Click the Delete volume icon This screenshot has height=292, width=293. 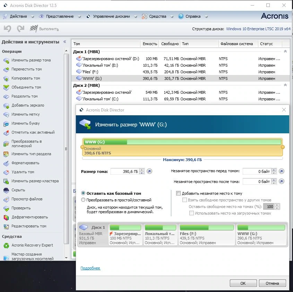(6, 172)
